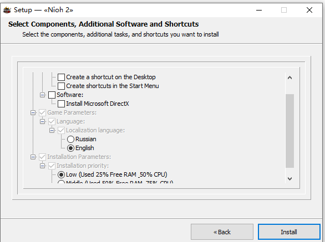Image resolution: width=325 pixels, height=242 pixels.
Task: Select Russian localization language
Action: [x=70, y=140]
